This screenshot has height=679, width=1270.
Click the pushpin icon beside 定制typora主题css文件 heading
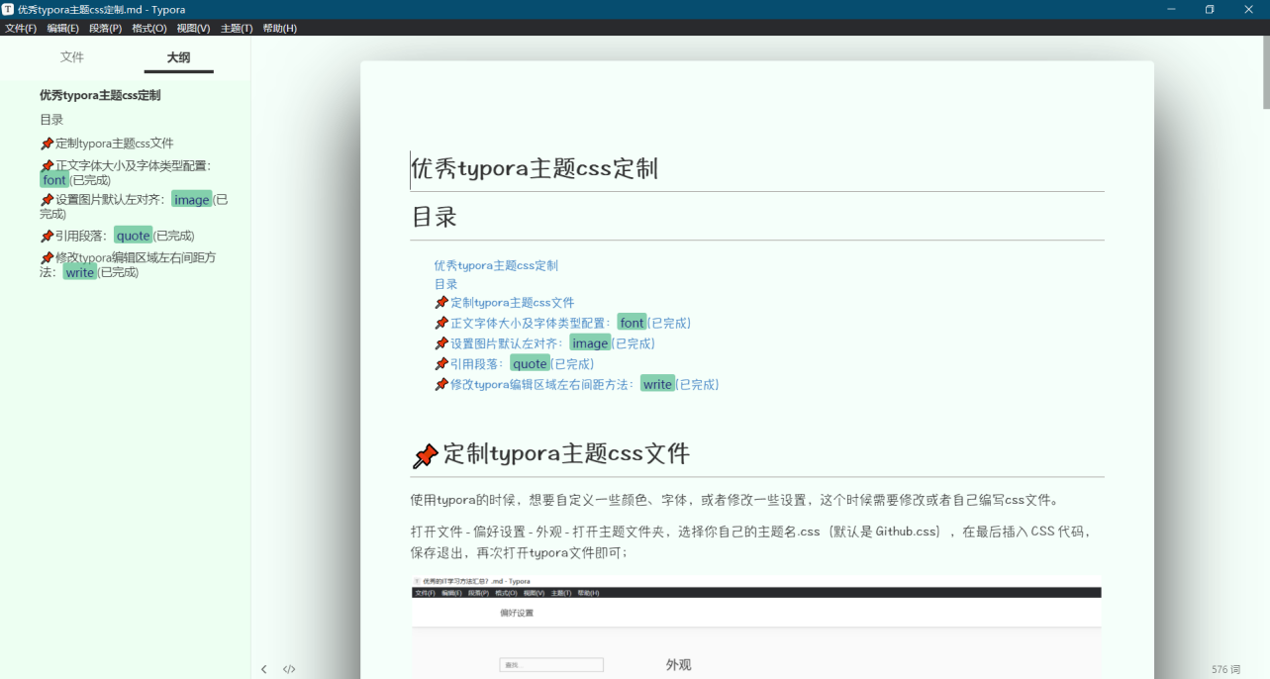pyautogui.click(x=425, y=455)
